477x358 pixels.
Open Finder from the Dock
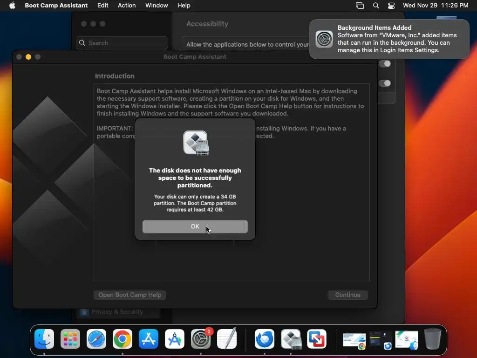coord(44,338)
